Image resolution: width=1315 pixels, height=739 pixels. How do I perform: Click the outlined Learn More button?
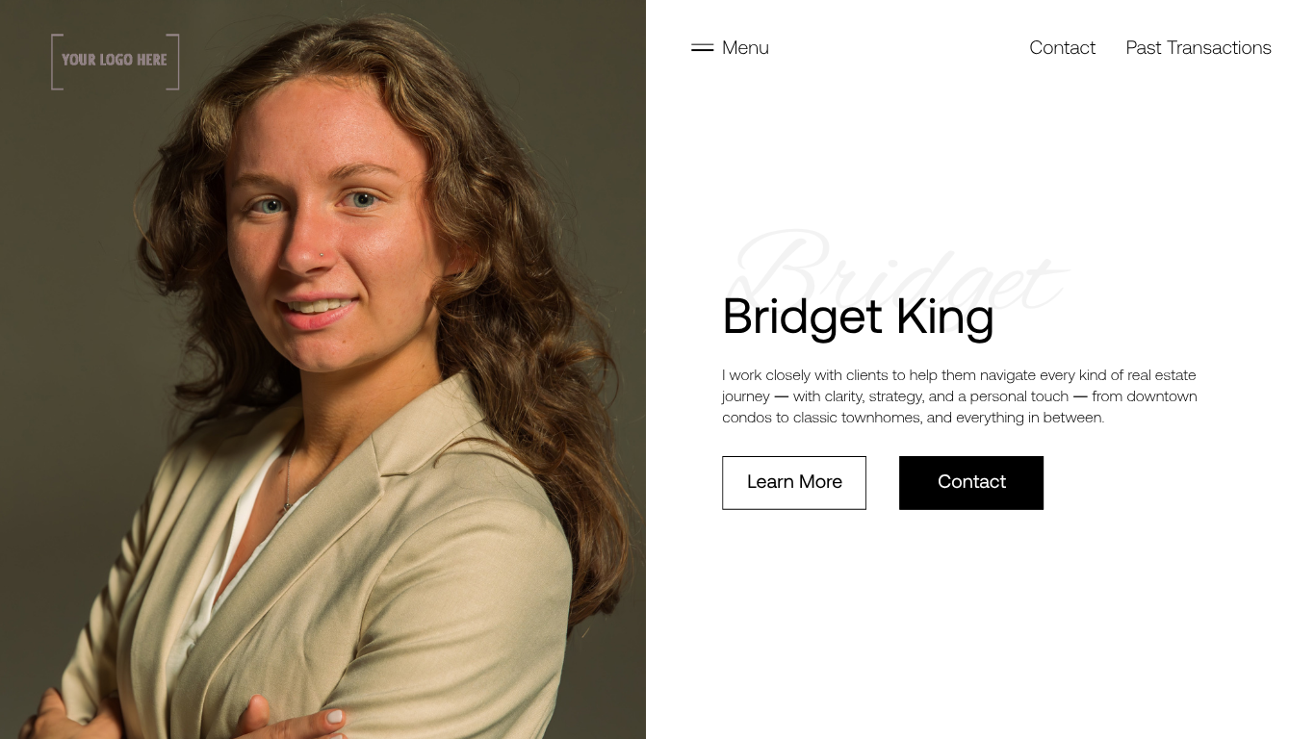[794, 483]
